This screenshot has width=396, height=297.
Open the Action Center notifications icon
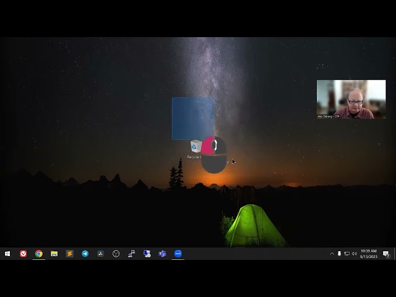pyautogui.click(x=386, y=254)
